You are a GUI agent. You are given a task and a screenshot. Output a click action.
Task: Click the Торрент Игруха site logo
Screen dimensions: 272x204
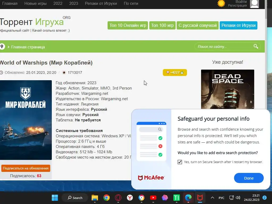click(35, 22)
